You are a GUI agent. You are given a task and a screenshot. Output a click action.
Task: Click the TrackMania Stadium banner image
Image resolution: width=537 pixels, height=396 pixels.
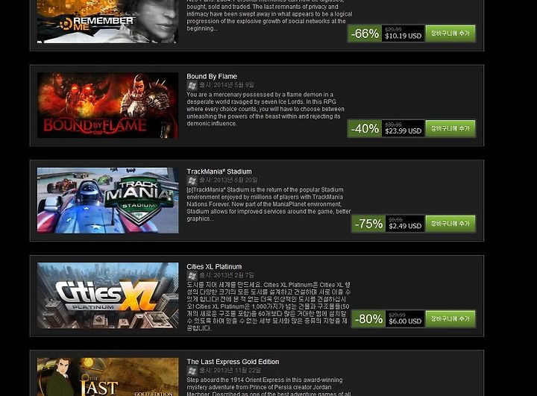click(107, 201)
